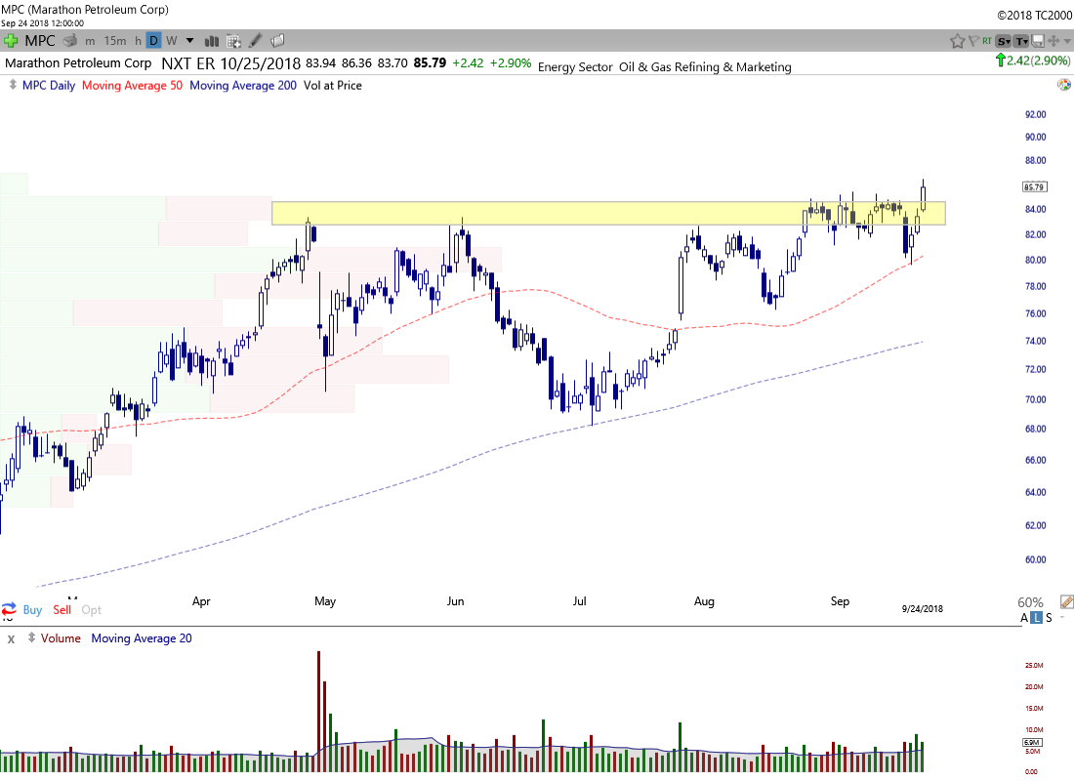Screen dimensions: 1074x781
Task: Click the MPC symbol entry field
Action: pyautogui.click(x=40, y=41)
